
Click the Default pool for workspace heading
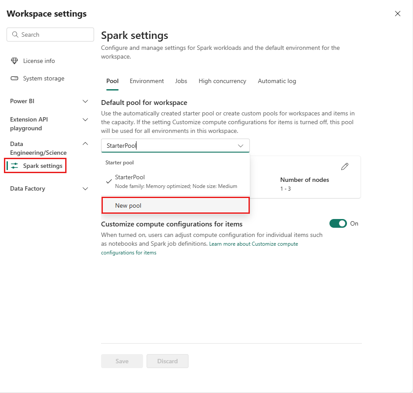[x=144, y=103]
